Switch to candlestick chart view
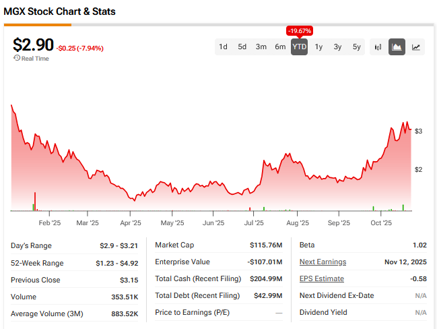 click(x=378, y=47)
